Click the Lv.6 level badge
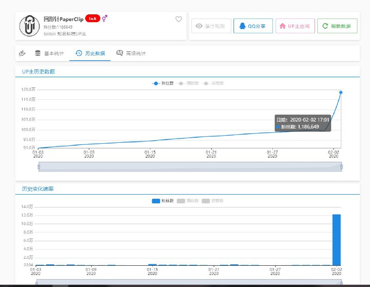Screen dimensions: 370x287 pyautogui.click(x=92, y=18)
